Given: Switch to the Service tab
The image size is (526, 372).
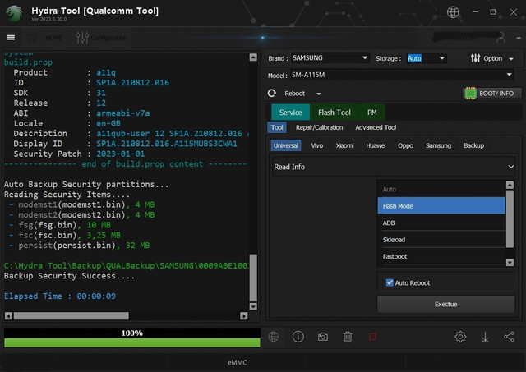Looking at the screenshot, I should [x=290, y=113].
